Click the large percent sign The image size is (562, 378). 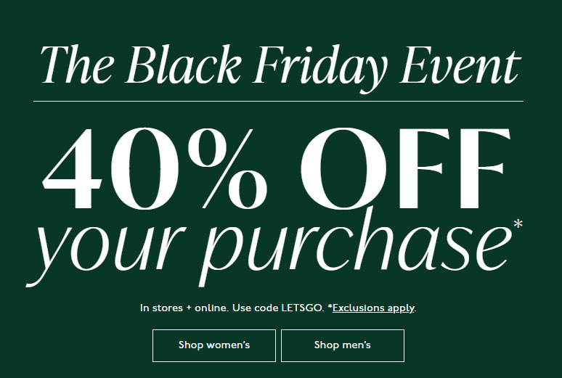(x=228, y=168)
